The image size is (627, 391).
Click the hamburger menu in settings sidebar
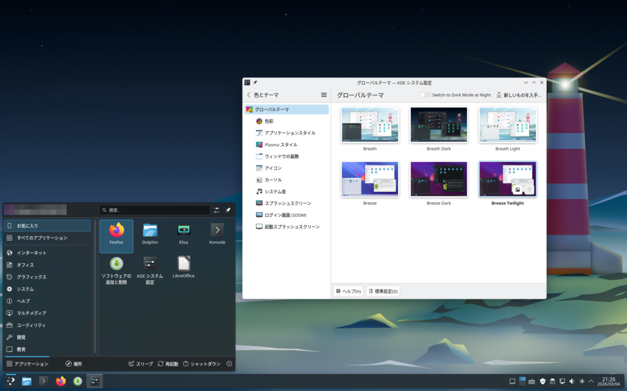324,95
